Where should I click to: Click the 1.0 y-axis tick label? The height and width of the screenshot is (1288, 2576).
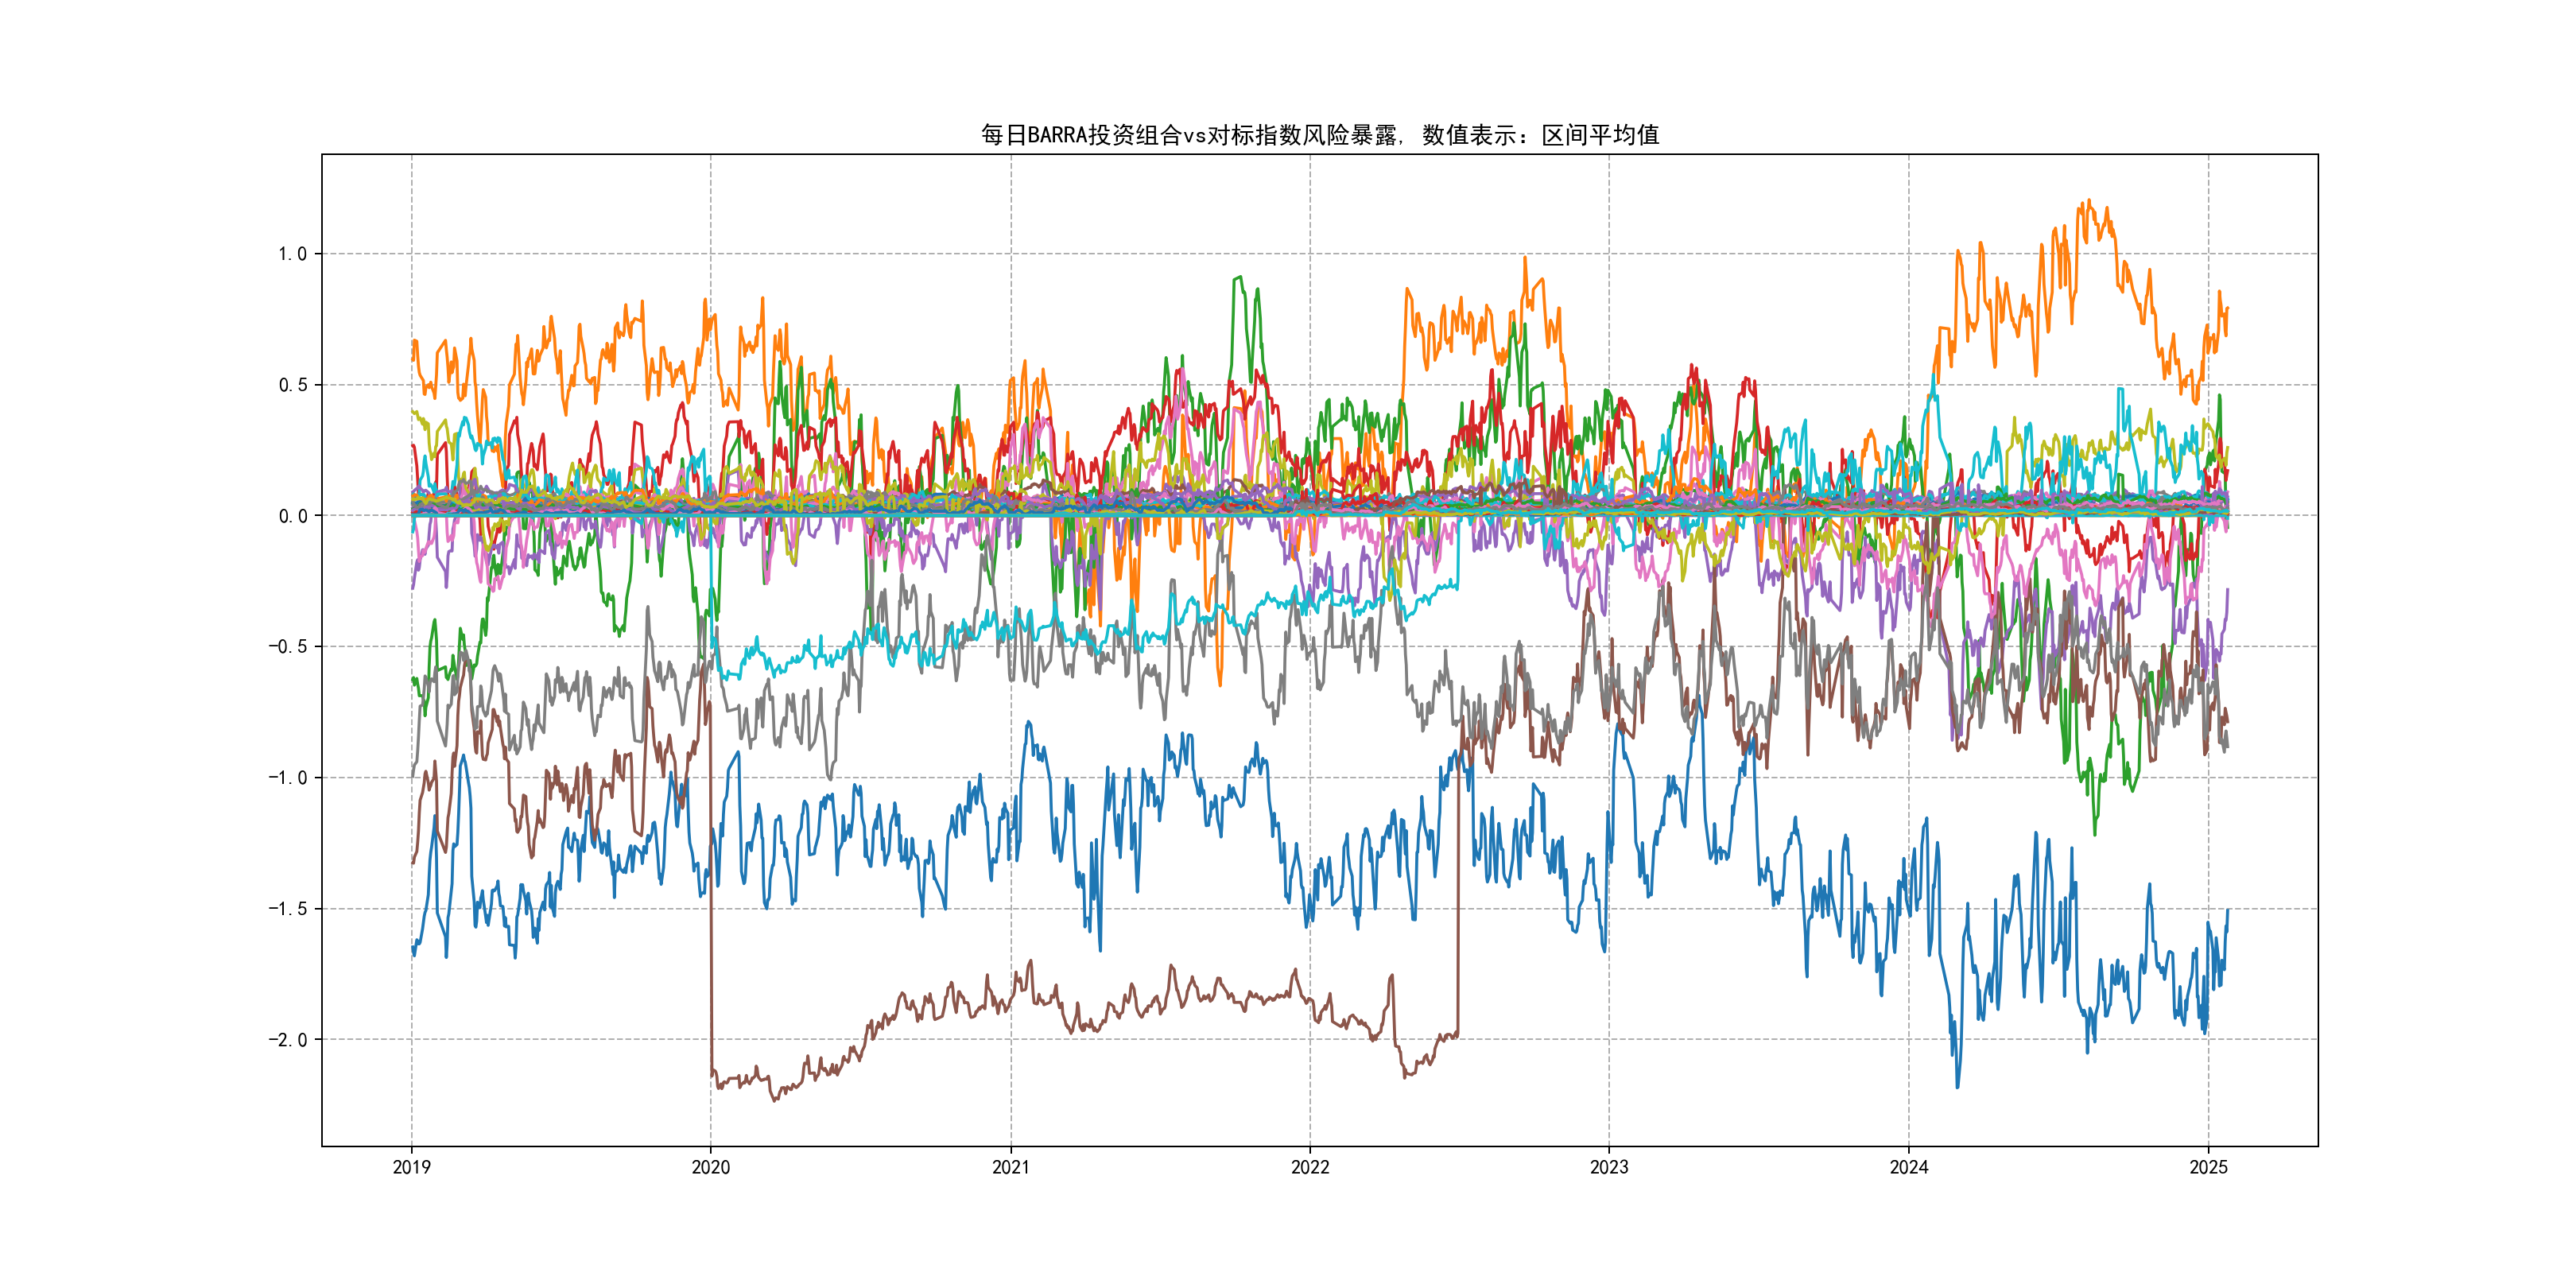[x=292, y=254]
